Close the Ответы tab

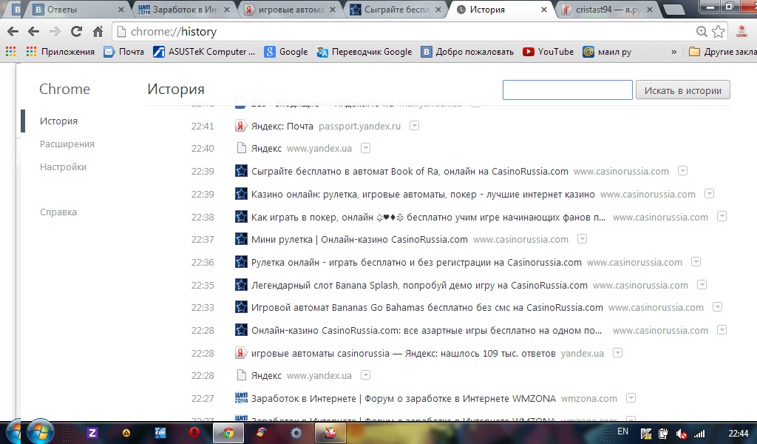point(121,10)
